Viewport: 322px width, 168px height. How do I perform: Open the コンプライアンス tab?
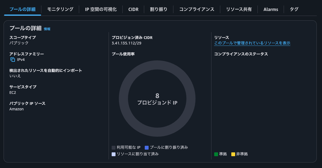click(x=196, y=9)
